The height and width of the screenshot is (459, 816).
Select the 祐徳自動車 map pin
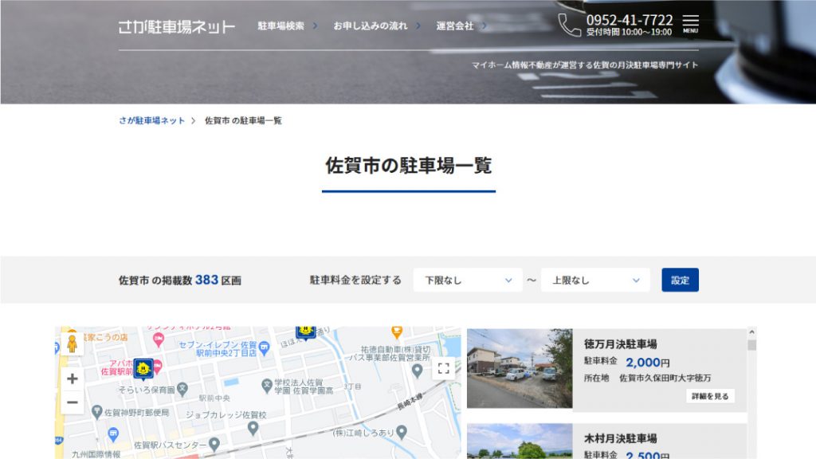417,370
